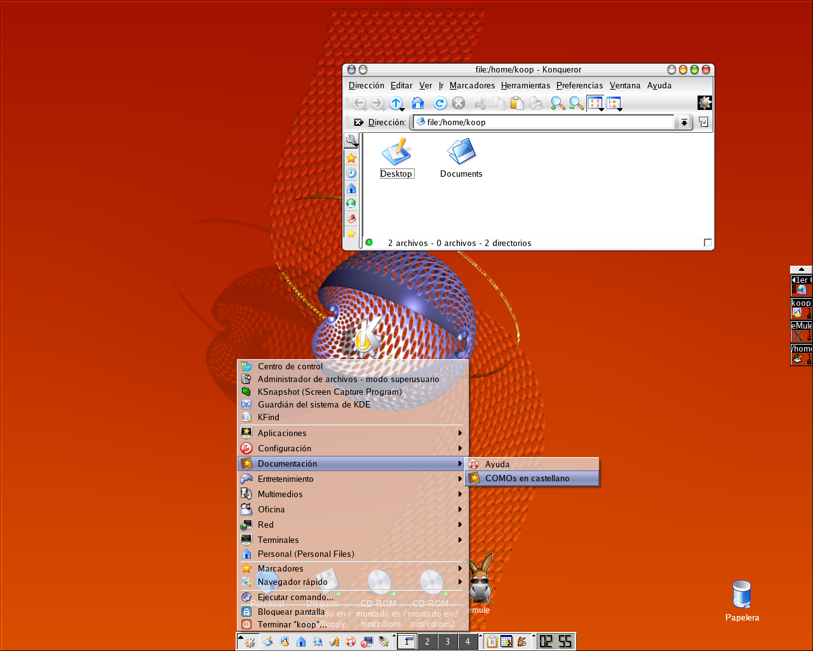
Task: Open the sidebar configuration wrench button
Action: (x=351, y=140)
